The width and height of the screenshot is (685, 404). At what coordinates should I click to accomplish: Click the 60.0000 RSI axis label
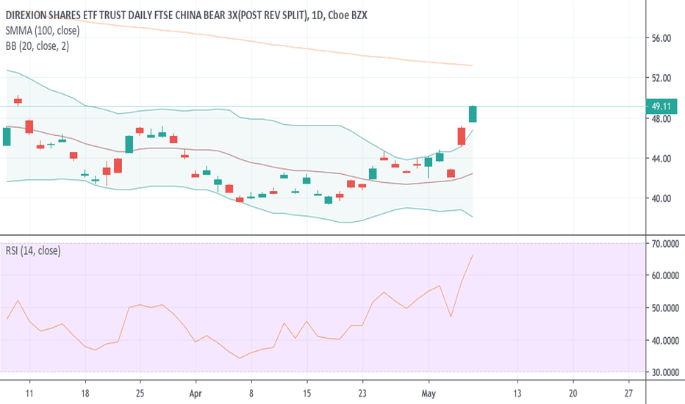point(665,275)
